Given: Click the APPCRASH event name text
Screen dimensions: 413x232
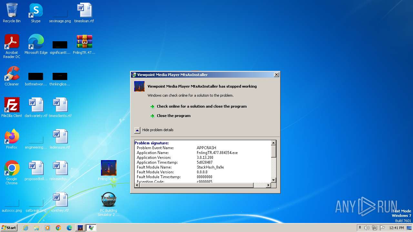Looking at the screenshot, I should tap(206, 148).
